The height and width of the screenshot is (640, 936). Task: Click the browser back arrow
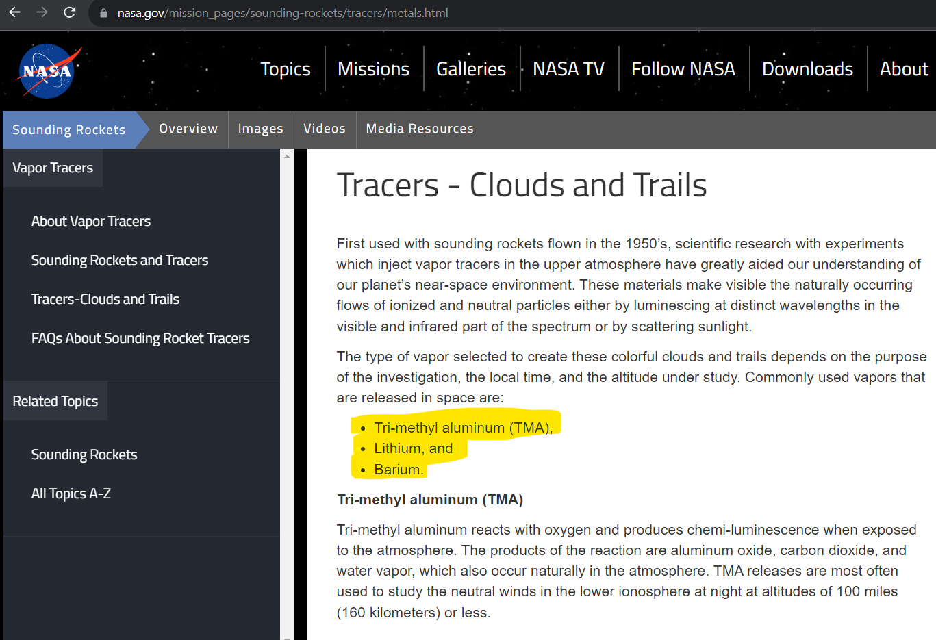tap(14, 12)
